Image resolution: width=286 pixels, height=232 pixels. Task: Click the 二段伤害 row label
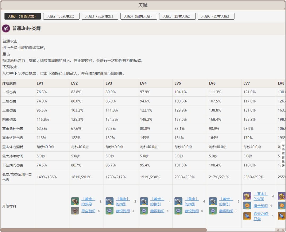(9, 101)
